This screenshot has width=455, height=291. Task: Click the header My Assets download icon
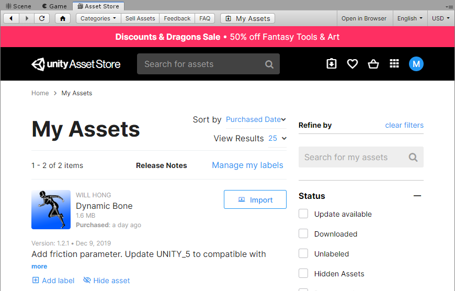332,64
